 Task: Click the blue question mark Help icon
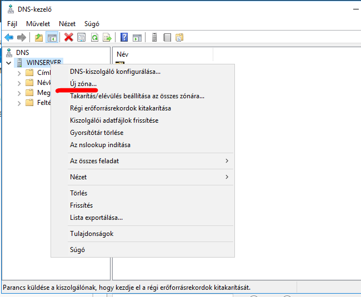coord(124,37)
